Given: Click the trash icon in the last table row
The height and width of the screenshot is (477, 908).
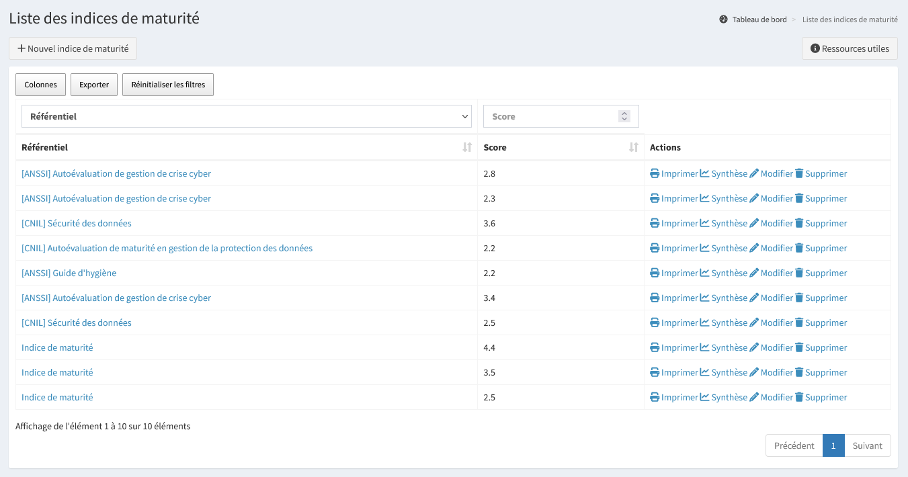Looking at the screenshot, I should point(799,397).
